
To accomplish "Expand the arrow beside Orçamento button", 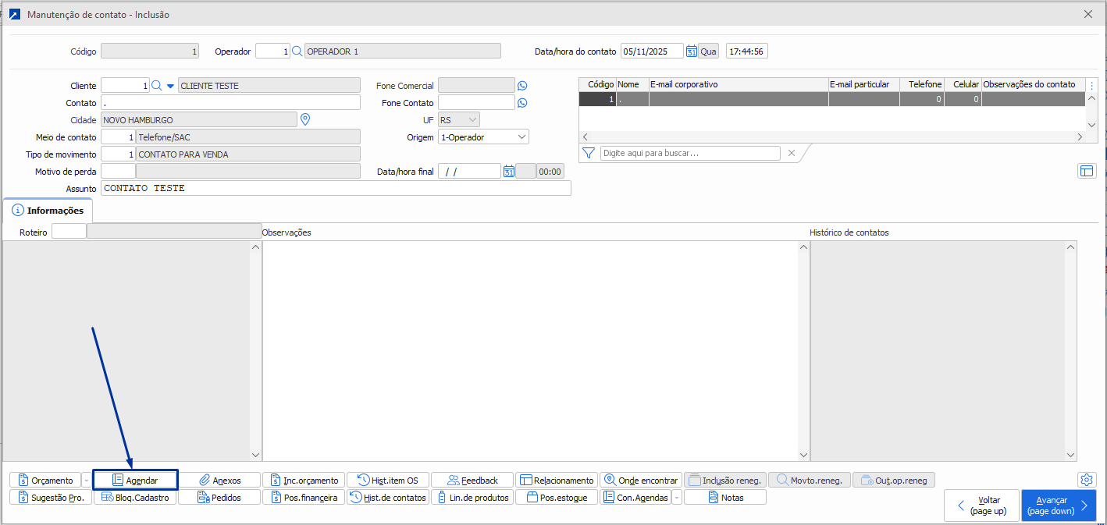I will point(86,480).
